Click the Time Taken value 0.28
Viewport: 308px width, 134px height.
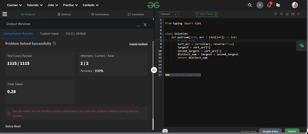12,91
